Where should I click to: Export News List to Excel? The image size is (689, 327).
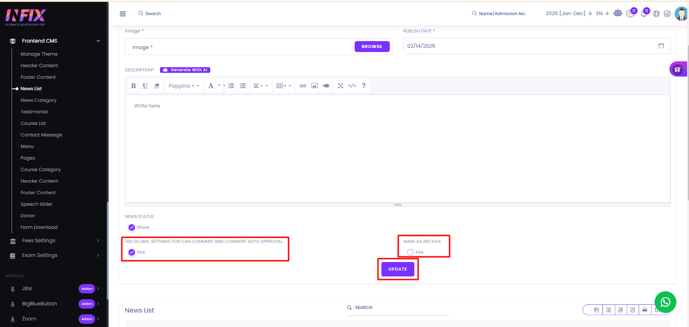pos(608,310)
